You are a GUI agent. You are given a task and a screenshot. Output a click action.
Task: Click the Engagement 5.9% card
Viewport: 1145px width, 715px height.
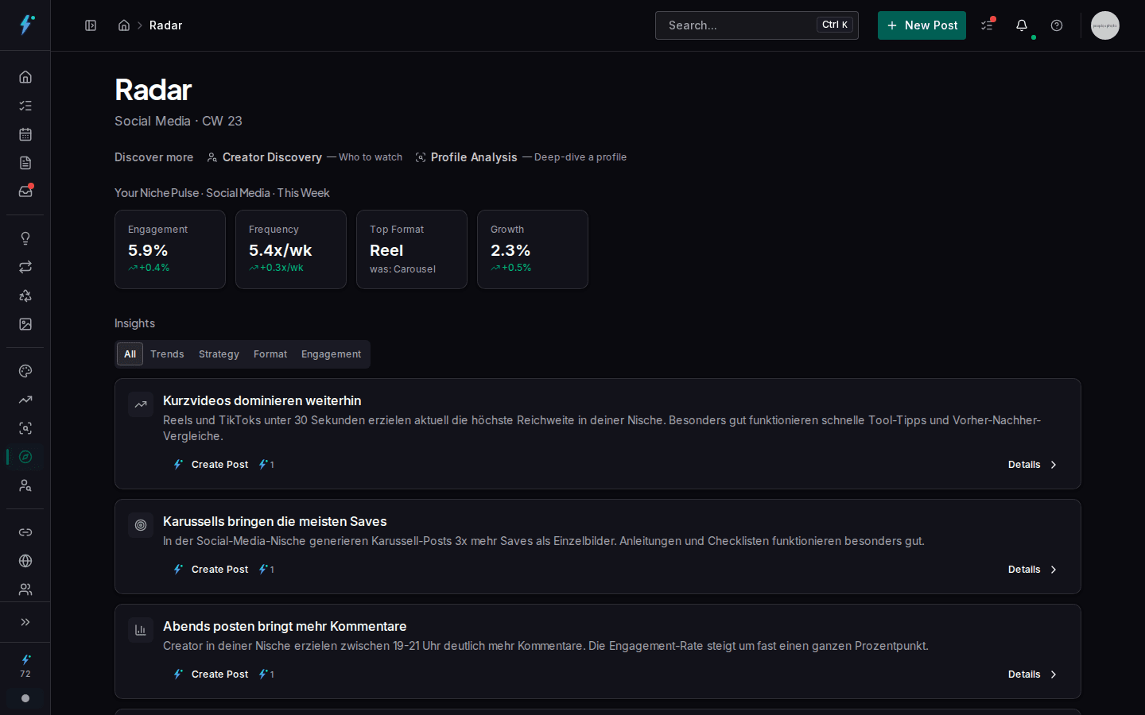tap(170, 249)
